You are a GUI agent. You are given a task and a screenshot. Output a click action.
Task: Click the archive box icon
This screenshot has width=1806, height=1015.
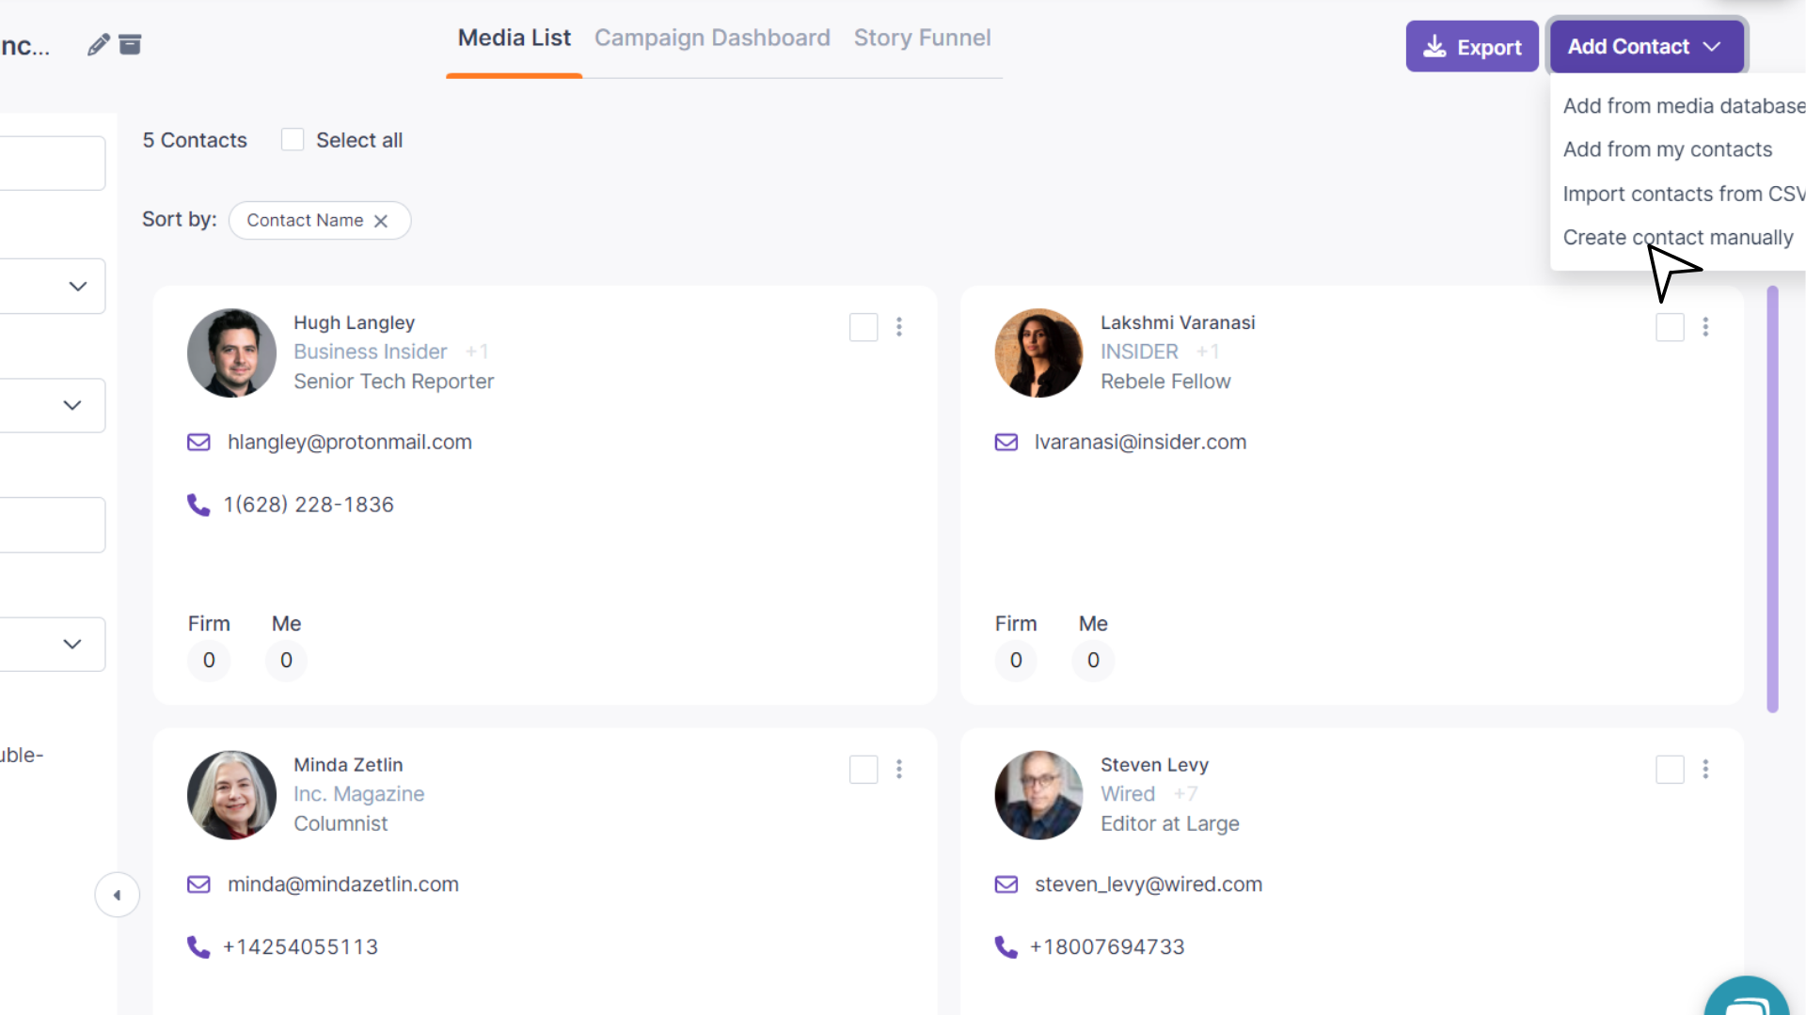click(x=130, y=44)
